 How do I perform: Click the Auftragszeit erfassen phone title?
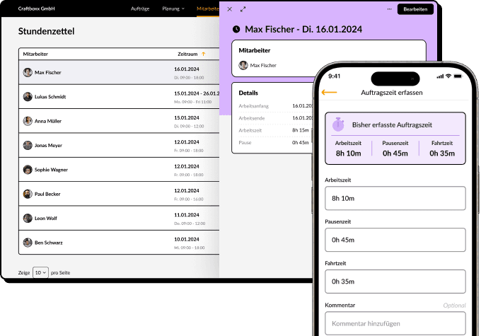coord(392,93)
